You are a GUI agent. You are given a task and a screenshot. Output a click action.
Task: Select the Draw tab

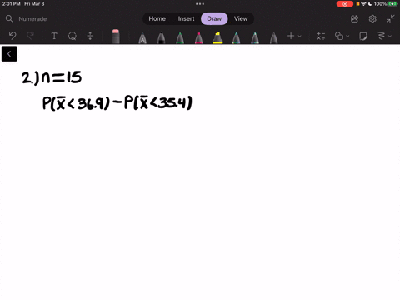(214, 18)
